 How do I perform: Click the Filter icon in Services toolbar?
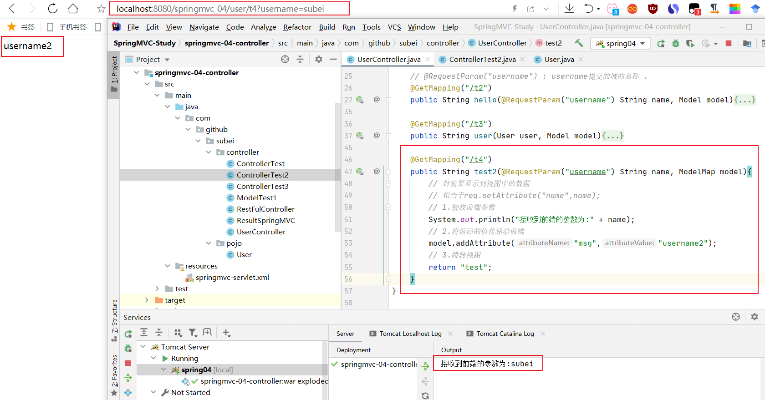tap(193, 333)
